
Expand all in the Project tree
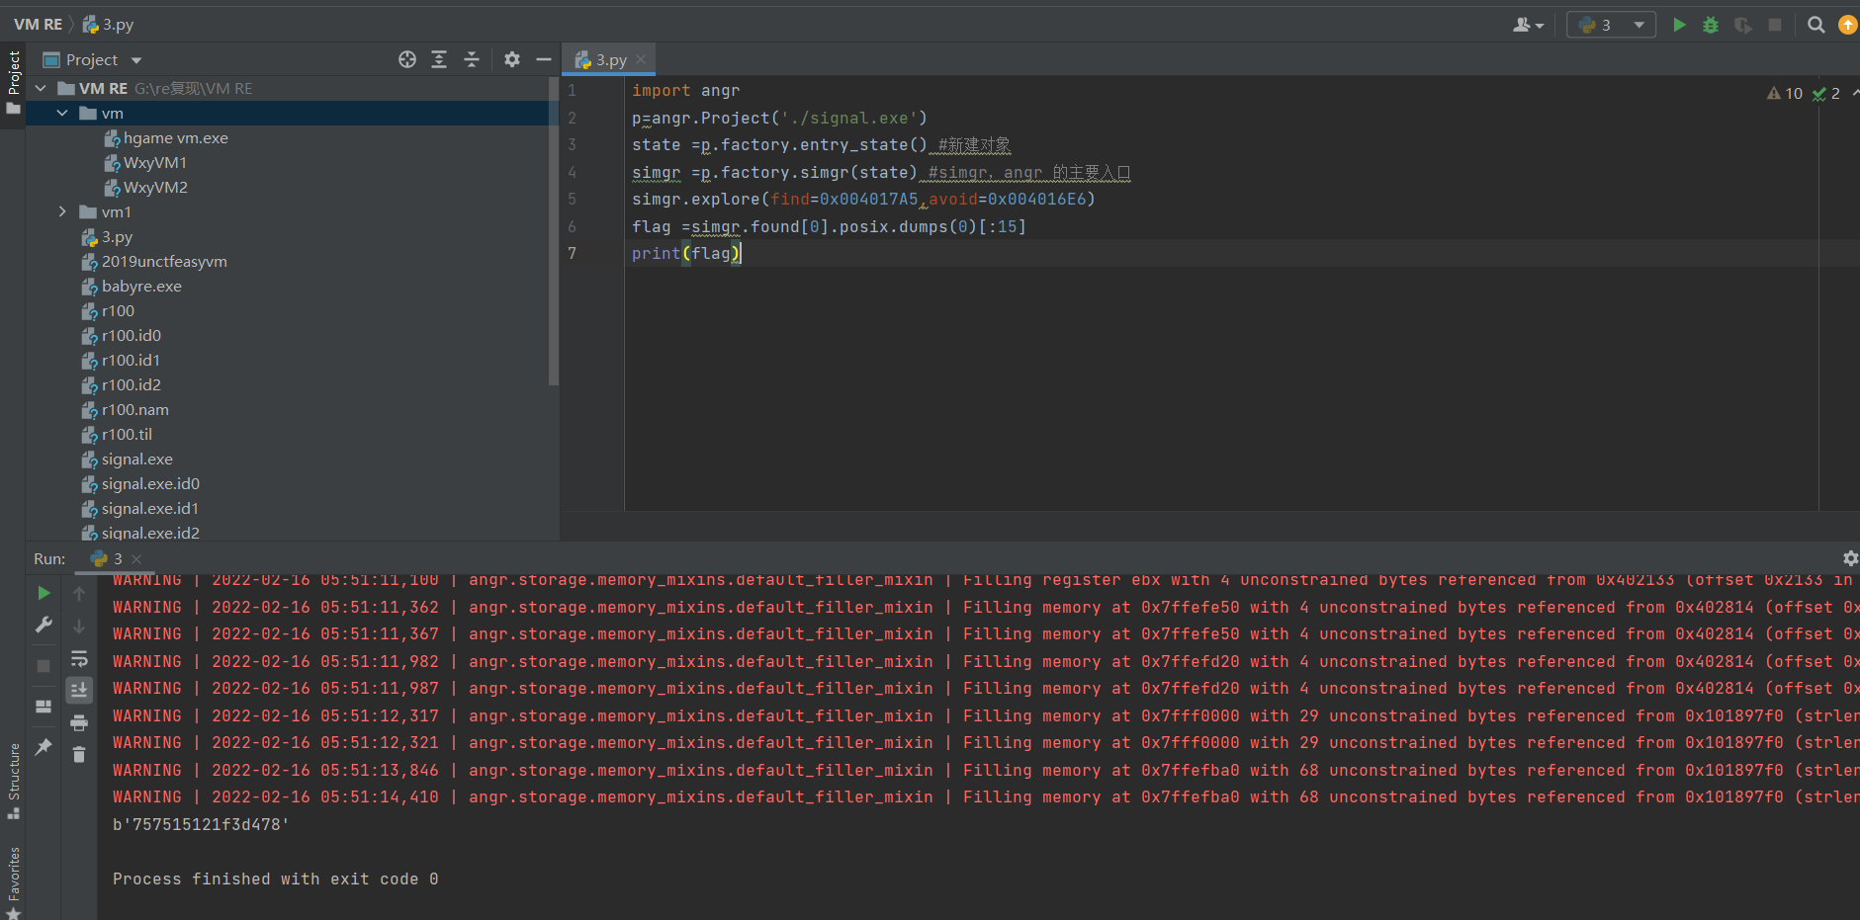point(439,59)
